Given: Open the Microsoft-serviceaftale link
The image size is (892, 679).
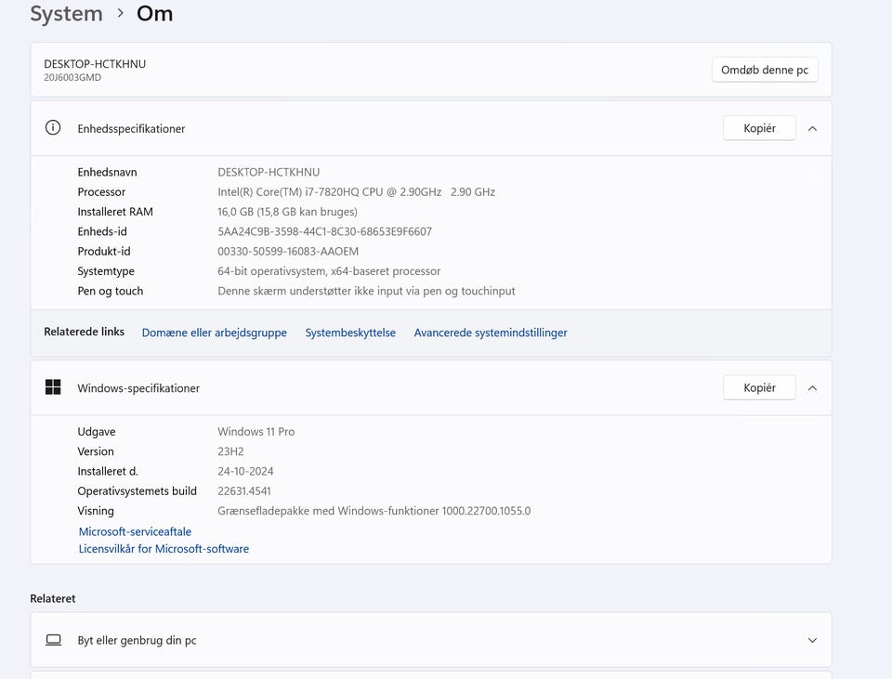Looking at the screenshot, I should [x=135, y=531].
